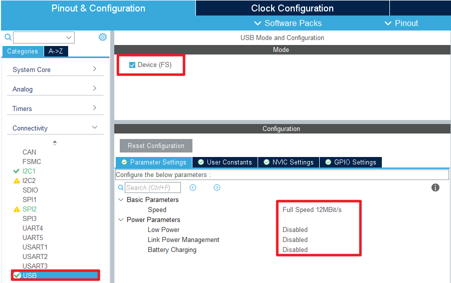Expand the System Core category
Viewport: 451px width, 283px height.
pos(55,69)
